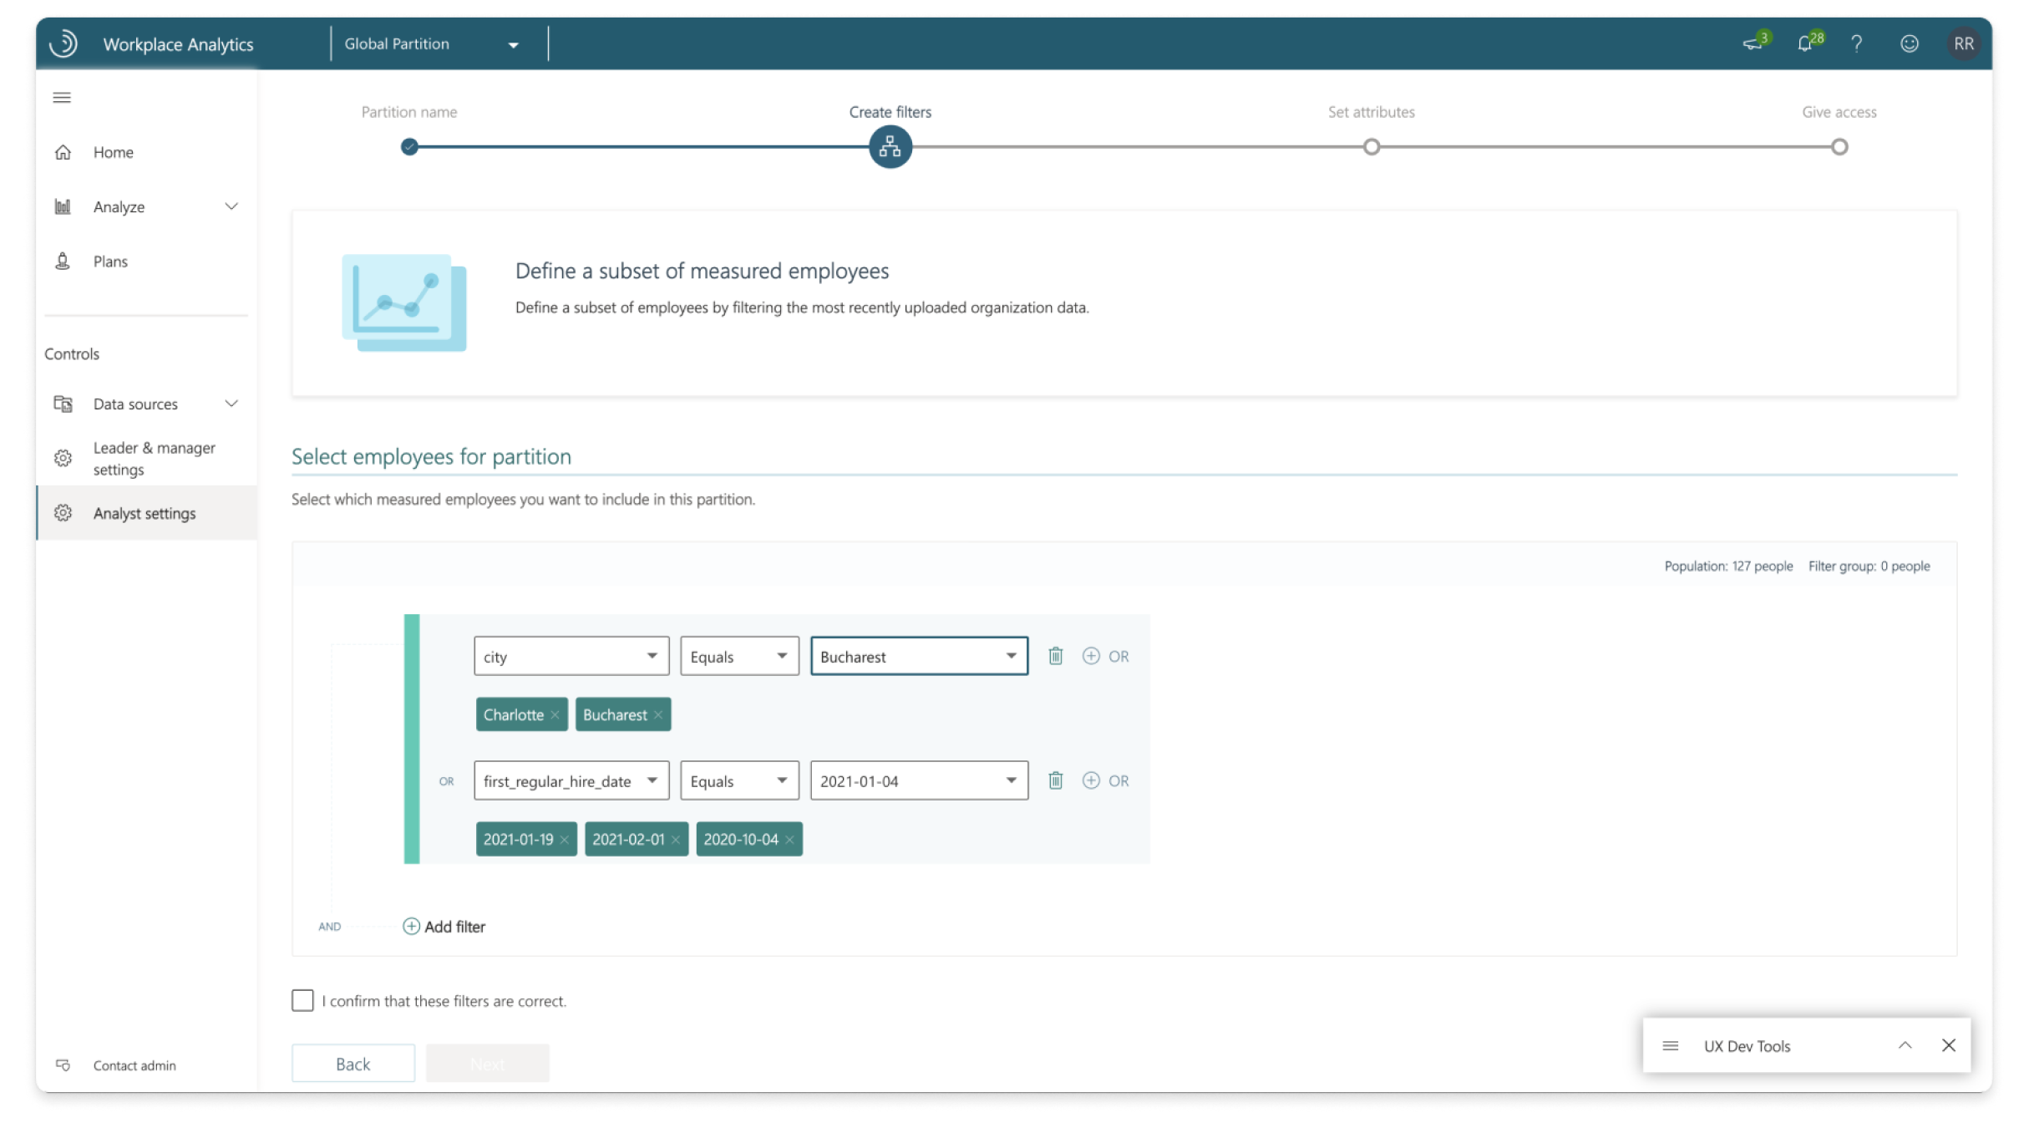Remove the 2021-02-01 date tag
Viewport: 2029px width, 1123px height.
point(676,840)
